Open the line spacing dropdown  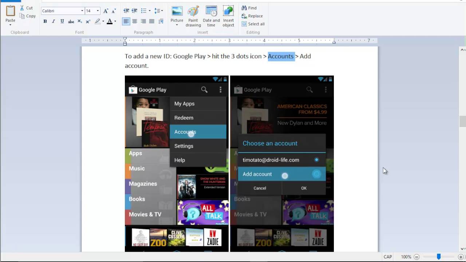click(x=159, y=11)
